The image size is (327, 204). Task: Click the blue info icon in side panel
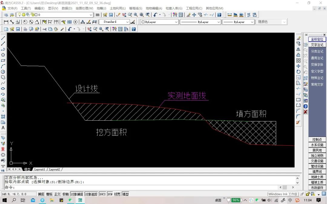point(306,106)
